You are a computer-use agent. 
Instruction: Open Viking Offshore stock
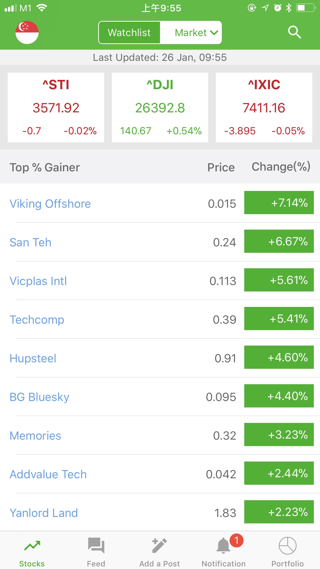50,204
